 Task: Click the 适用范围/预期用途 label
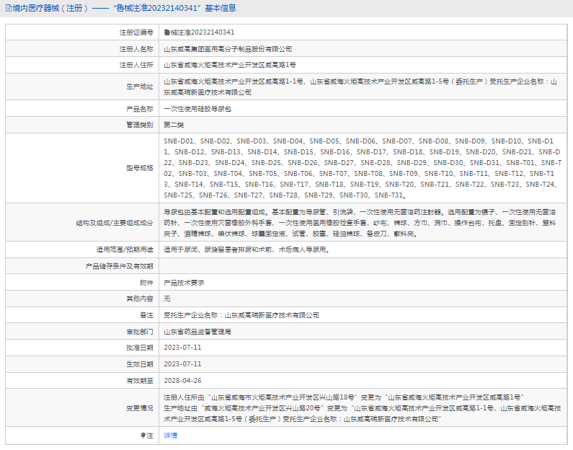tap(125, 250)
